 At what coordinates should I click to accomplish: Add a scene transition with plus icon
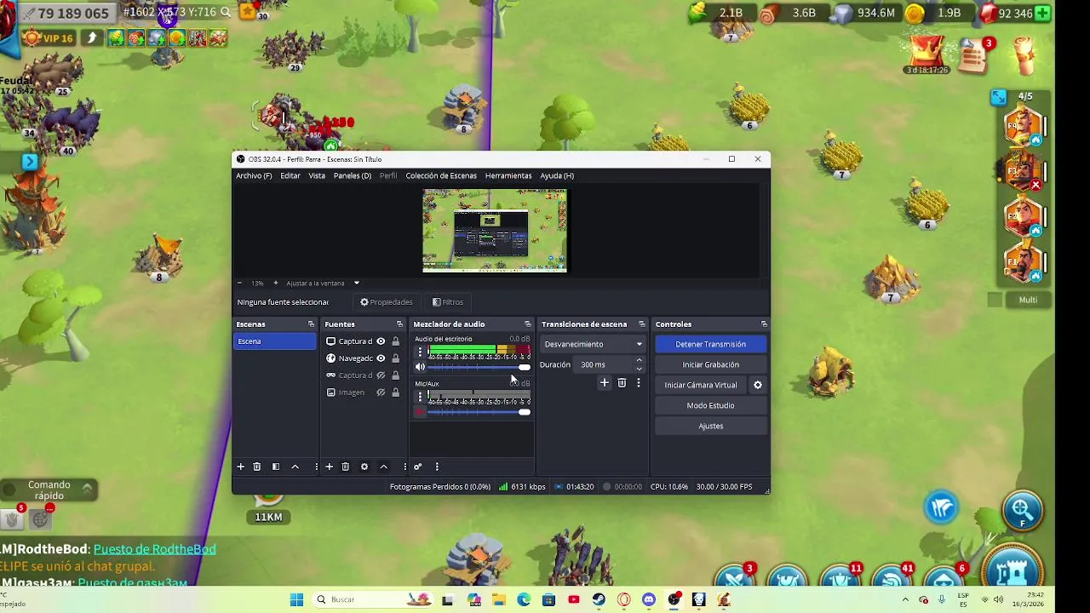coord(605,383)
